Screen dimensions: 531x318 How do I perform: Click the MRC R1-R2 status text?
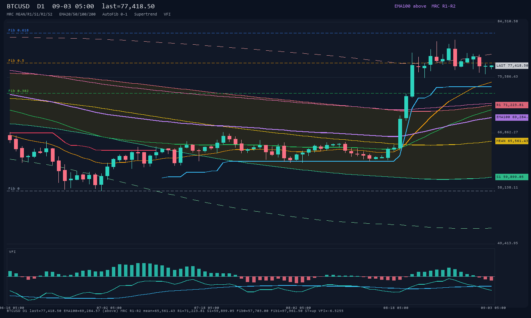pos(443,6)
